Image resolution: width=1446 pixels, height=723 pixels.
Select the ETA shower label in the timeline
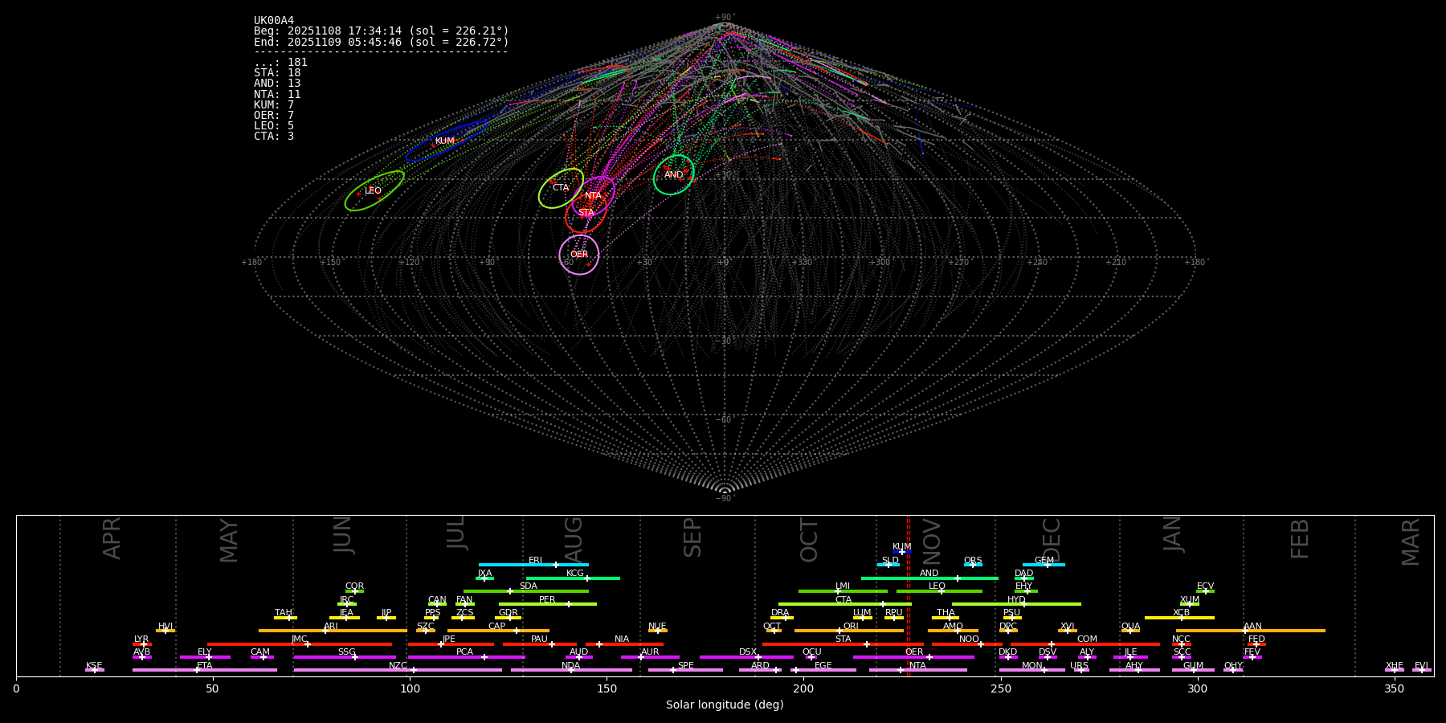pyautogui.click(x=205, y=666)
